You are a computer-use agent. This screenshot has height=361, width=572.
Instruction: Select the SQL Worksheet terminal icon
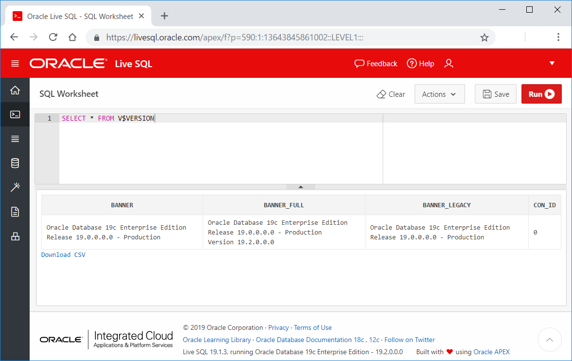[x=15, y=114]
